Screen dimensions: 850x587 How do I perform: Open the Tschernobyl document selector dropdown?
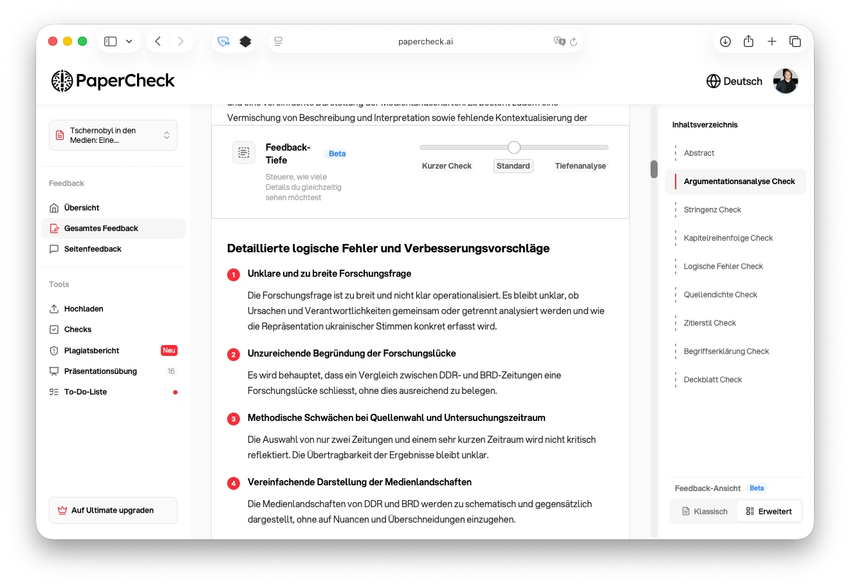click(x=113, y=135)
